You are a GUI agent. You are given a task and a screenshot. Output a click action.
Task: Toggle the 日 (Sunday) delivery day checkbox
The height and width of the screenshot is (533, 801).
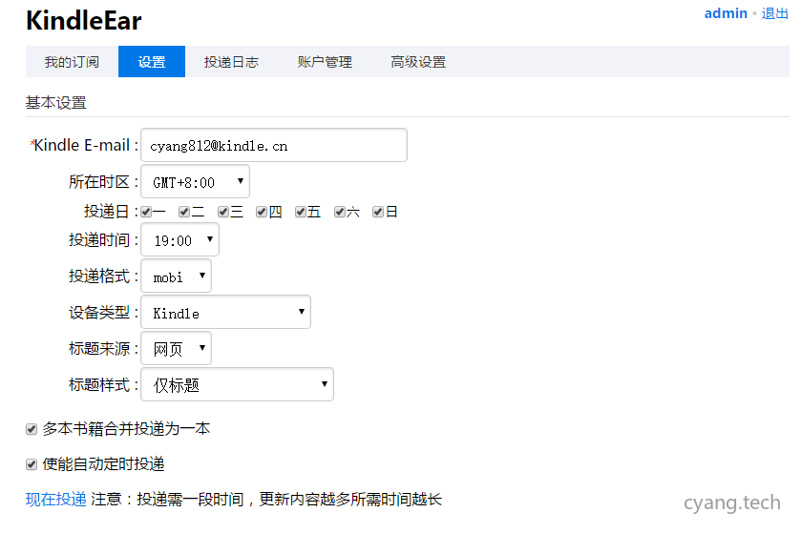pyautogui.click(x=378, y=212)
